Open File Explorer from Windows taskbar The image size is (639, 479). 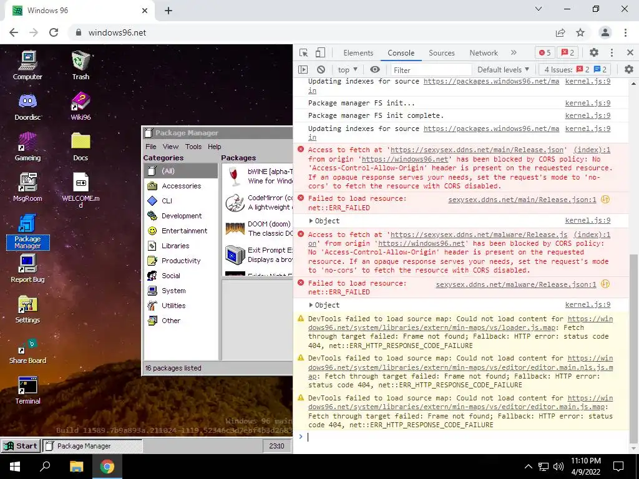coord(76,467)
